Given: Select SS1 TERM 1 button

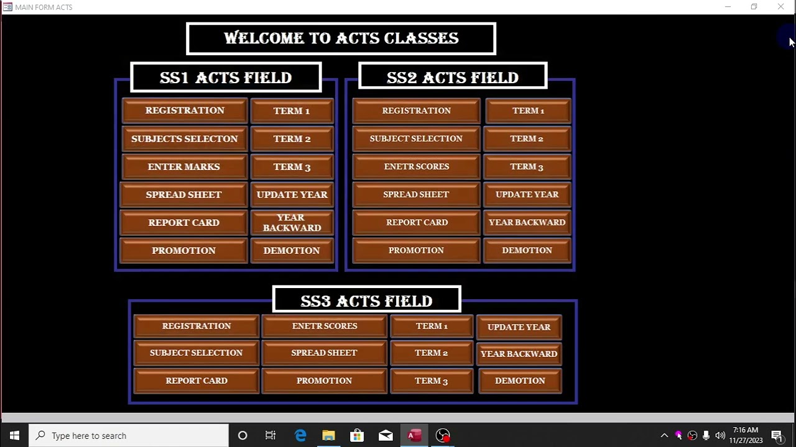Looking at the screenshot, I should click(292, 111).
